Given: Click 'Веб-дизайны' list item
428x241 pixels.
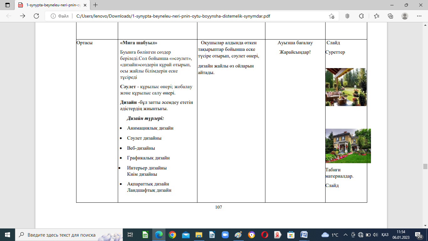Looking at the screenshot, I should pos(141,148).
